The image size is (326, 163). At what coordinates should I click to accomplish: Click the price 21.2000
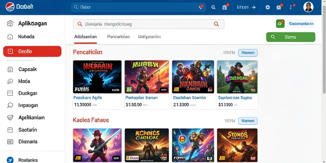pos(181,105)
